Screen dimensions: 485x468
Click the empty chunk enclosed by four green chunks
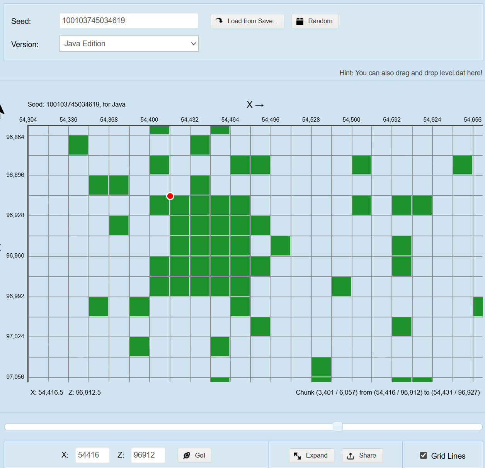[260, 246]
